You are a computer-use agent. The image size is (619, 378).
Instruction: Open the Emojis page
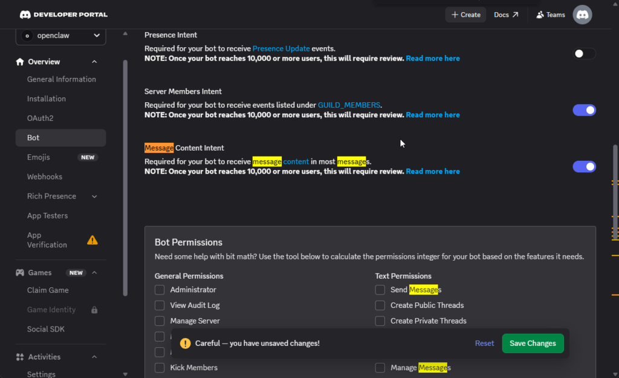coord(61,157)
